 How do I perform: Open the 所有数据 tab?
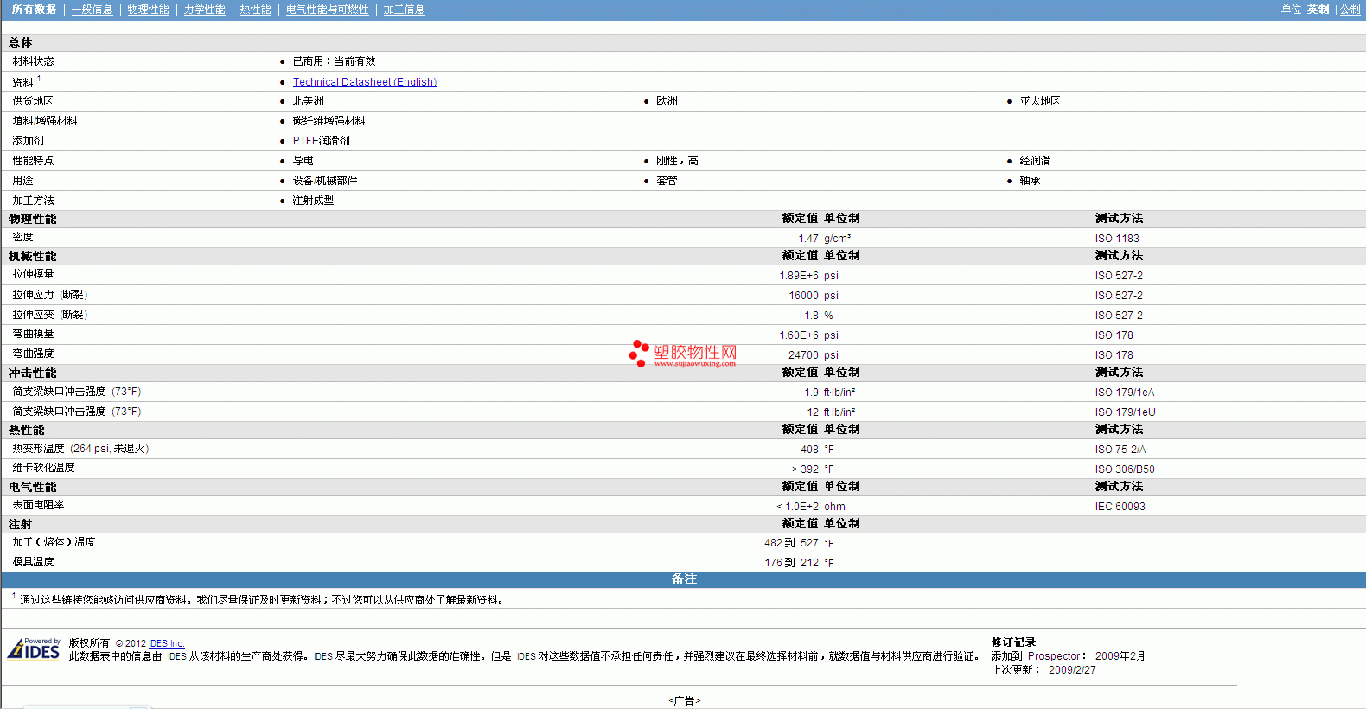coord(34,10)
